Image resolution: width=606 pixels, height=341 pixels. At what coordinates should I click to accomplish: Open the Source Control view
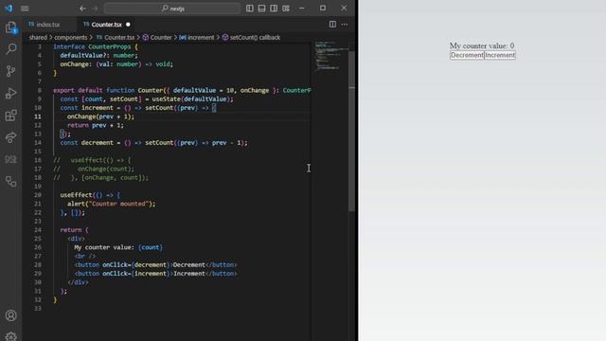10,71
